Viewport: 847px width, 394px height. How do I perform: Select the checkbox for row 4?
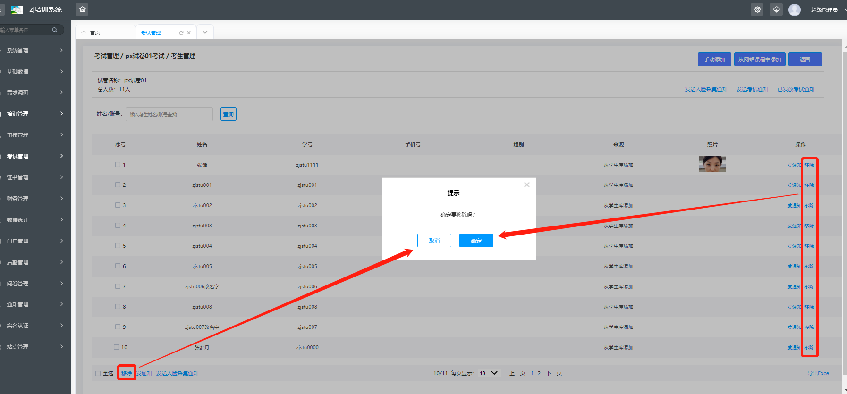tap(118, 226)
